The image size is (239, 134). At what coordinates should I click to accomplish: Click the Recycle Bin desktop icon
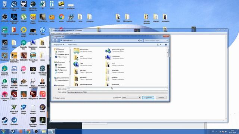point(5,5)
